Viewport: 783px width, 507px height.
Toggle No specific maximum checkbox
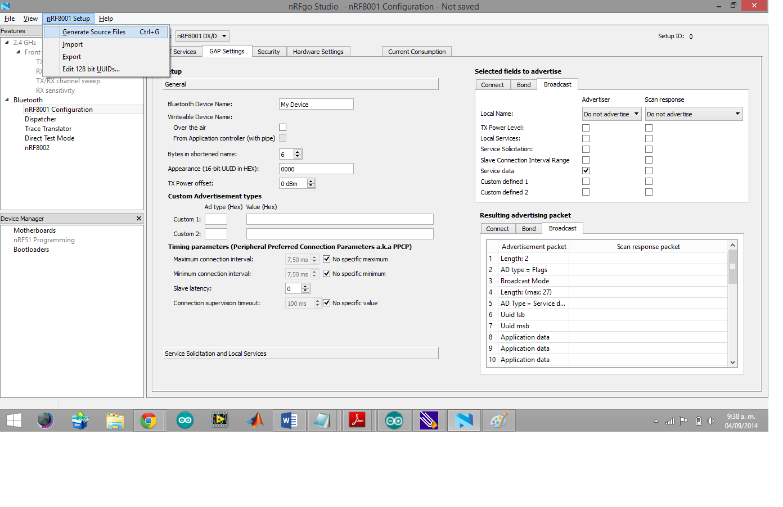coord(326,259)
